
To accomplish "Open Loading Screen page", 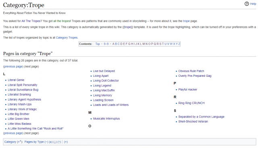I will [x=103, y=100].
